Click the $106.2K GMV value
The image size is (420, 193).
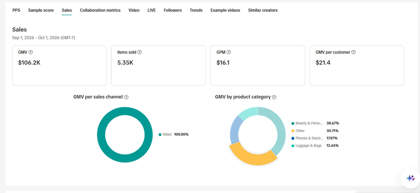click(x=29, y=63)
